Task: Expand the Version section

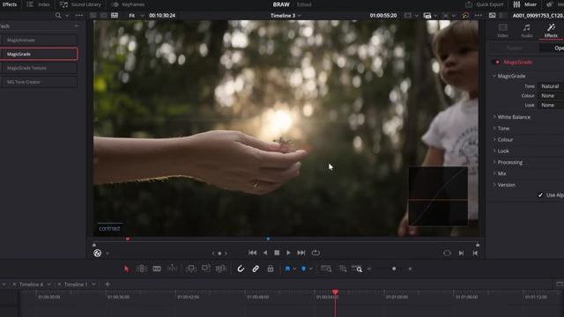Action: point(503,185)
